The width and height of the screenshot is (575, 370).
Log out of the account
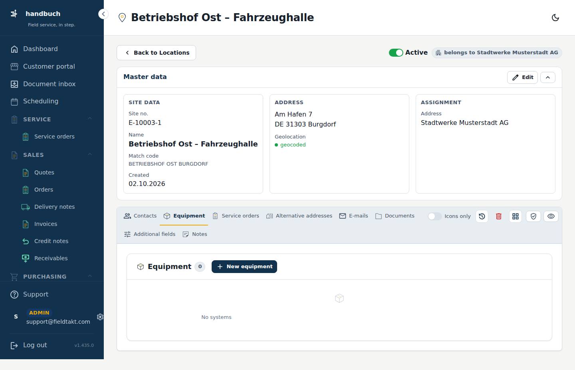point(29,345)
